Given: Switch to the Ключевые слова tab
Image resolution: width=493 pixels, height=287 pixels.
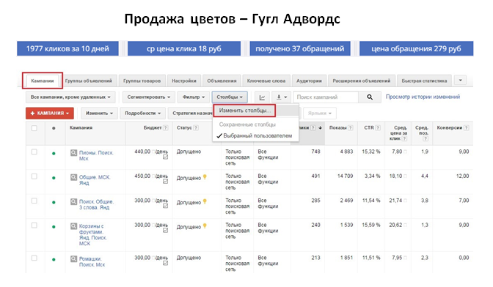Looking at the screenshot, I should [266, 81].
